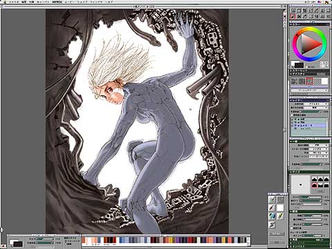Click the lower button in the small brush palette

pyautogui.click(x=277, y=242)
